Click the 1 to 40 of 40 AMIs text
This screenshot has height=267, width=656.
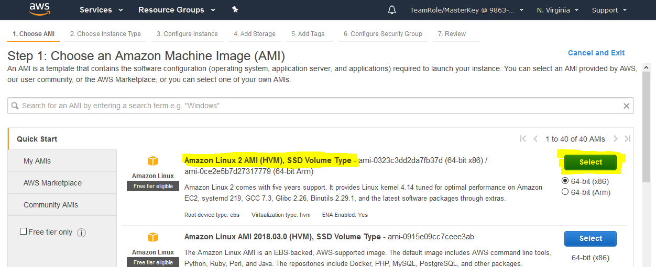(575, 139)
